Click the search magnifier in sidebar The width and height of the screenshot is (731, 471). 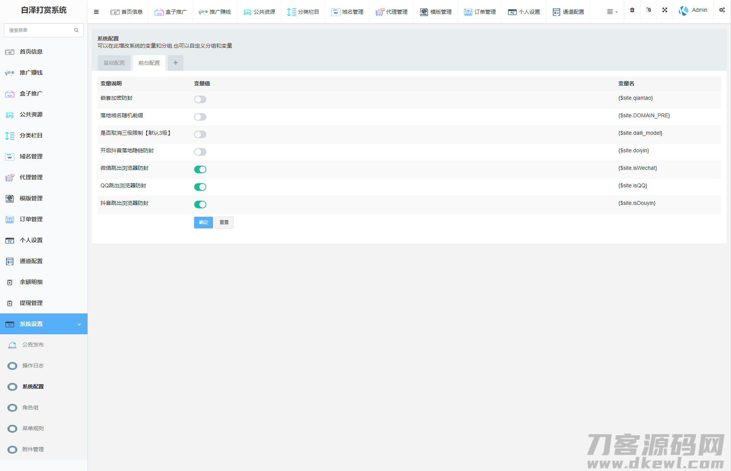click(x=76, y=30)
